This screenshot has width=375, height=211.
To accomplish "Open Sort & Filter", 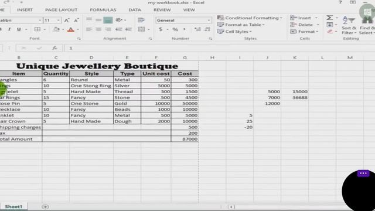I will click(349, 26).
